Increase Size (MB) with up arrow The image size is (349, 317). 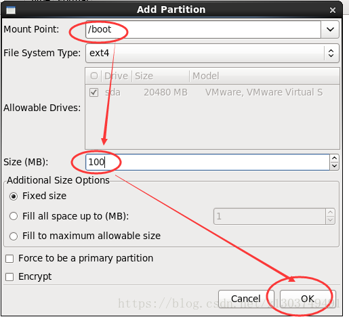pyautogui.click(x=334, y=158)
